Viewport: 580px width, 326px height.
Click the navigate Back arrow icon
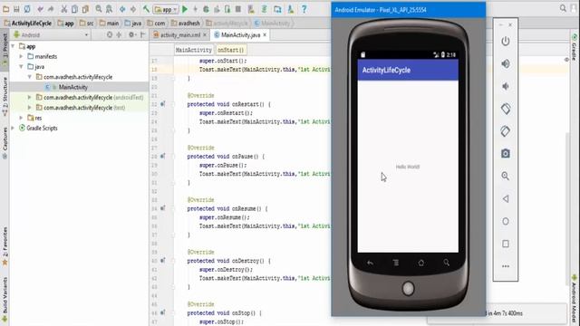tap(122, 9)
